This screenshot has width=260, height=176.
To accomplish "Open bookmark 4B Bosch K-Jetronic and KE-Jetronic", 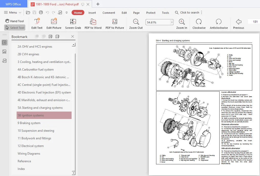I will pyautogui.click(x=43, y=77).
